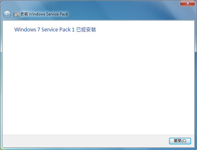Click the window's bottom glass border
Image resolution: width=197 pixels, height=150 pixels.
(98, 148)
